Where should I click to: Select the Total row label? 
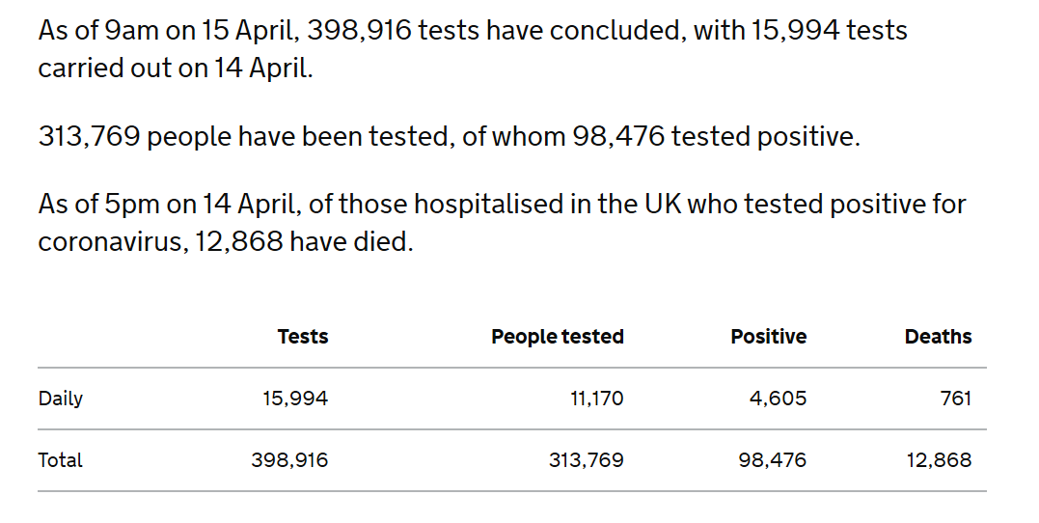tap(61, 460)
